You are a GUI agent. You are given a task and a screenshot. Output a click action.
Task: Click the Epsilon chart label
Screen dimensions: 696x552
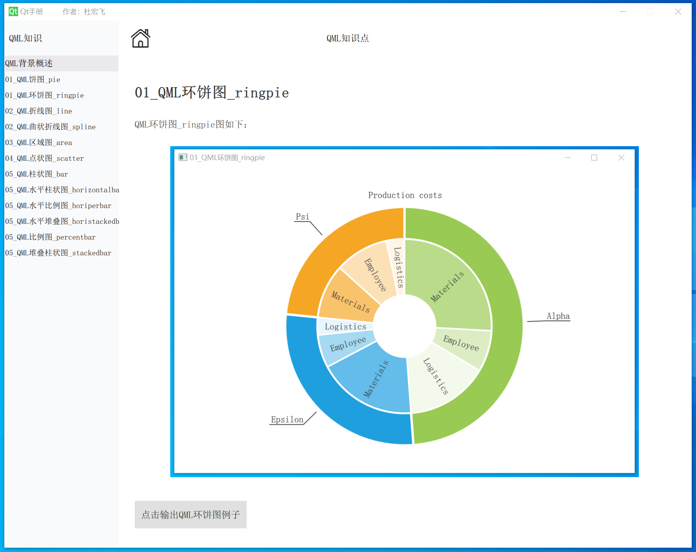click(287, 420)
